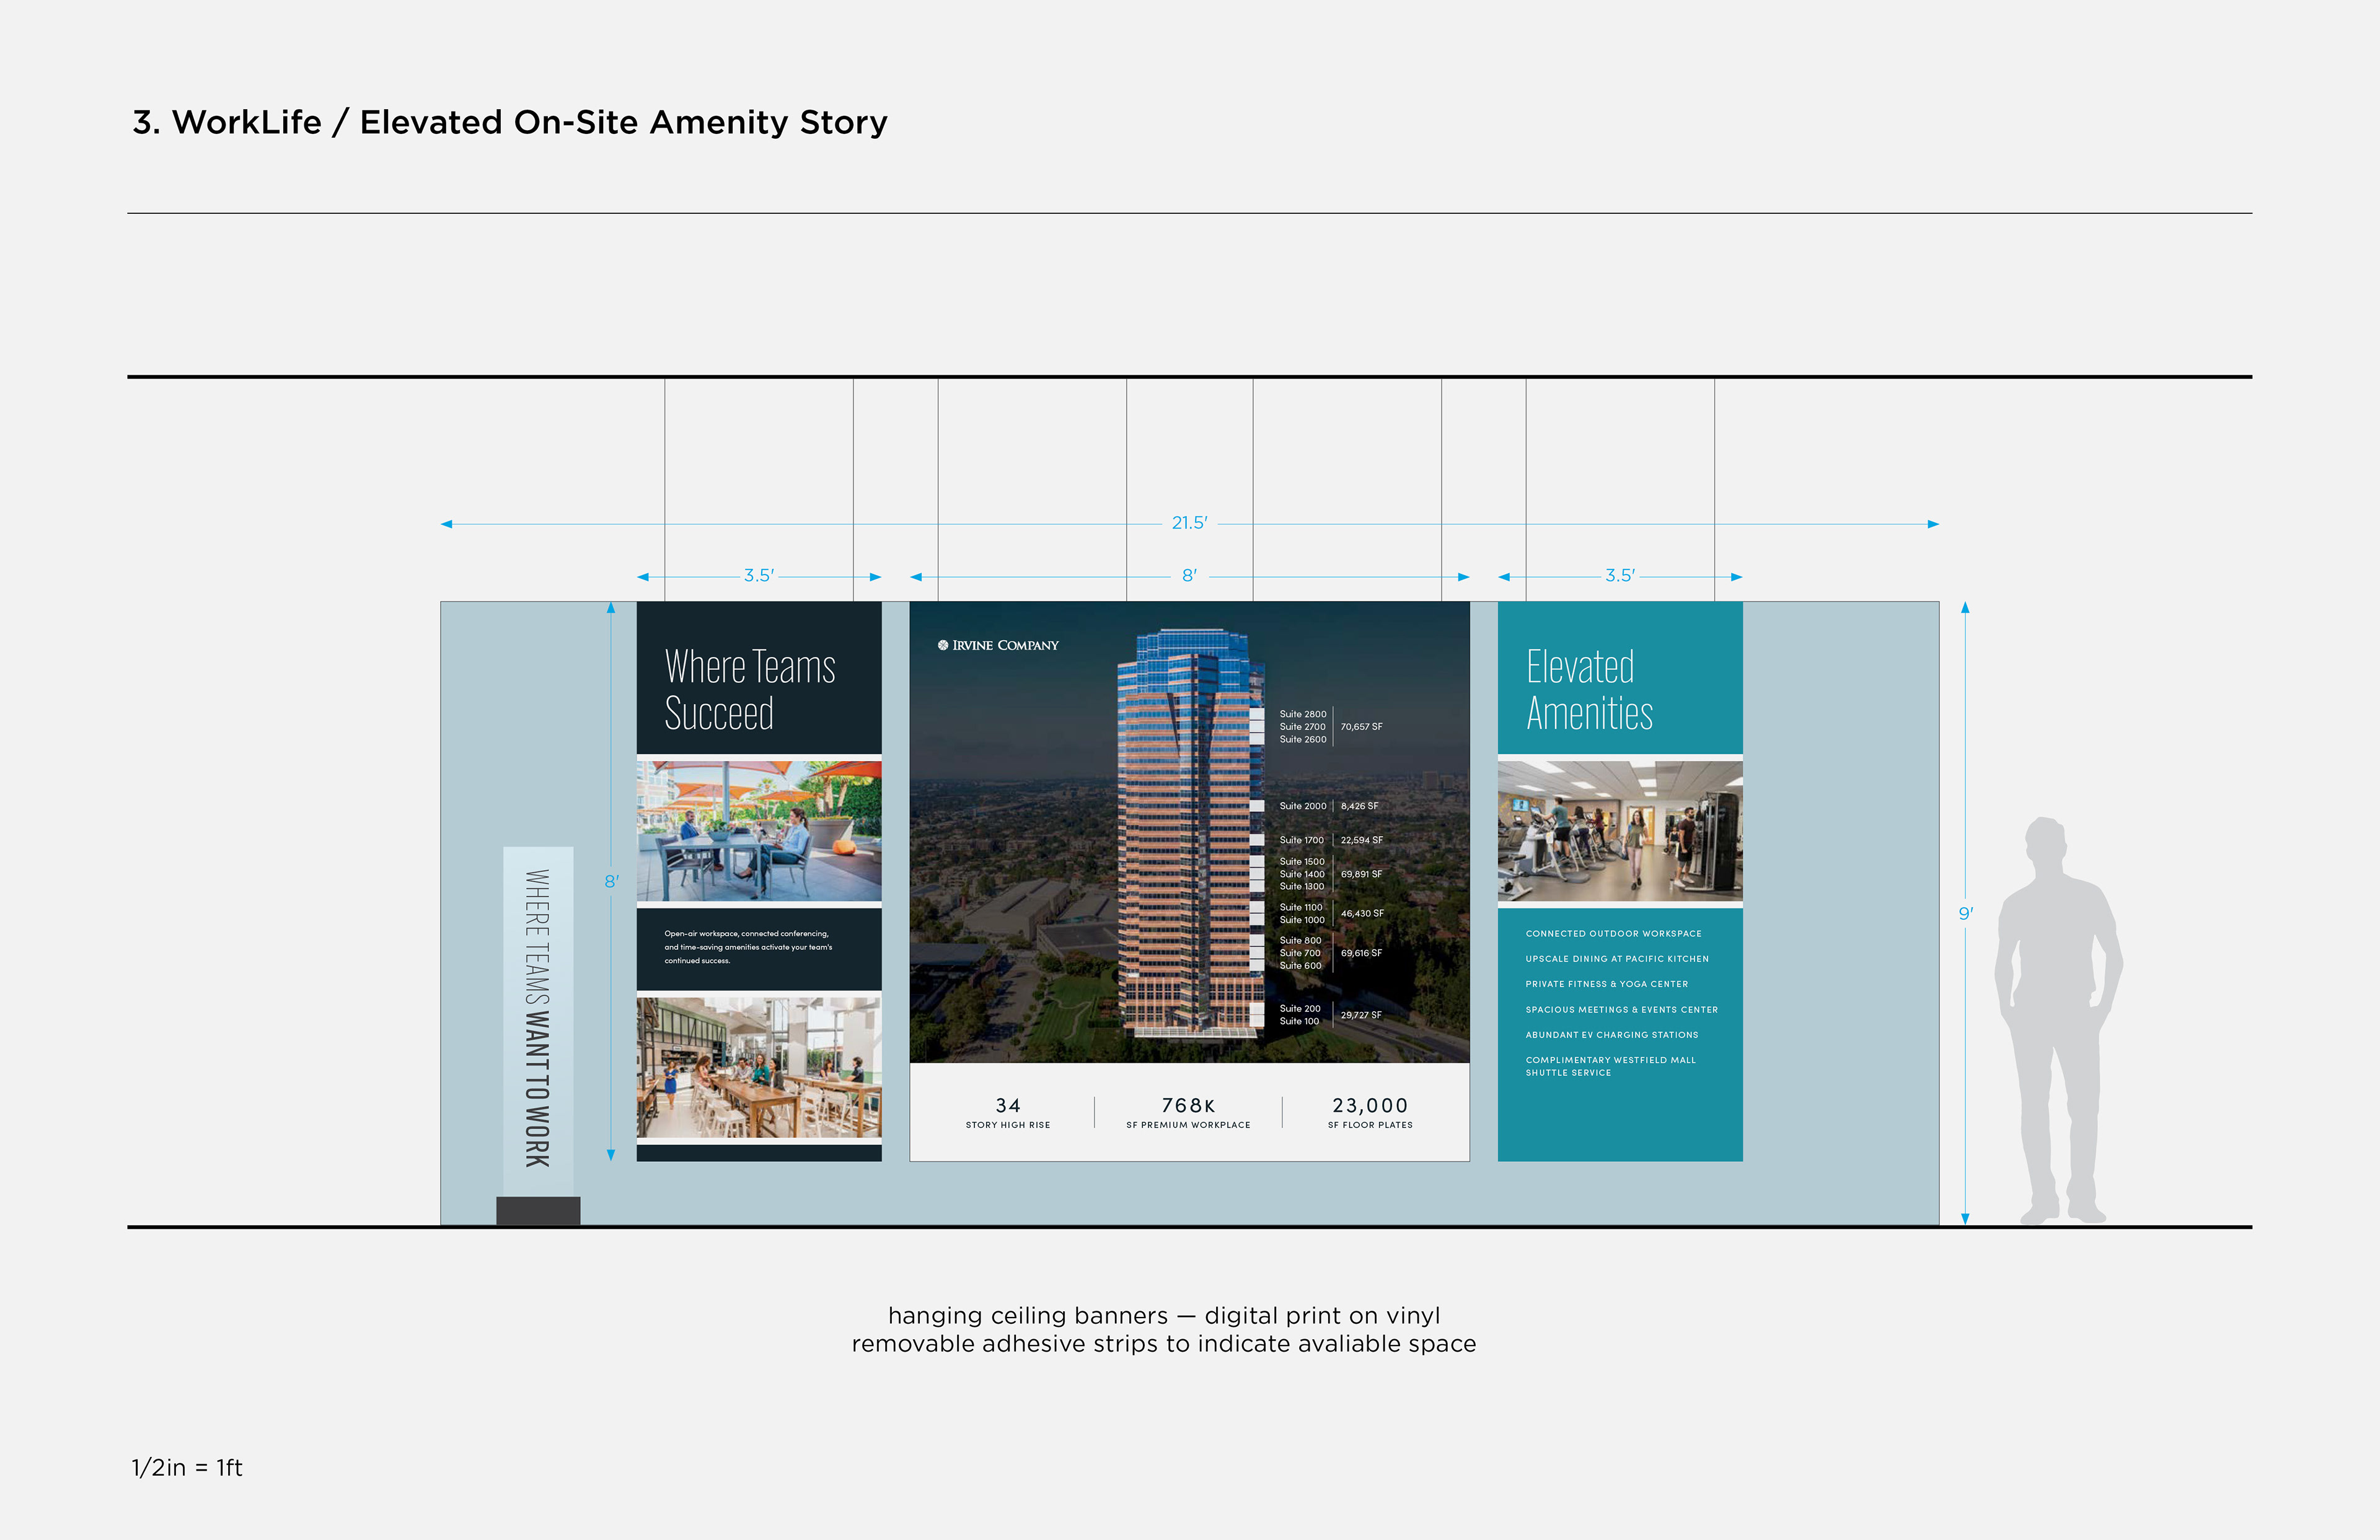Click the 'Suite 1700' label
The height and width of the screenshot is (1540, 2380).
click(1302, 840)
